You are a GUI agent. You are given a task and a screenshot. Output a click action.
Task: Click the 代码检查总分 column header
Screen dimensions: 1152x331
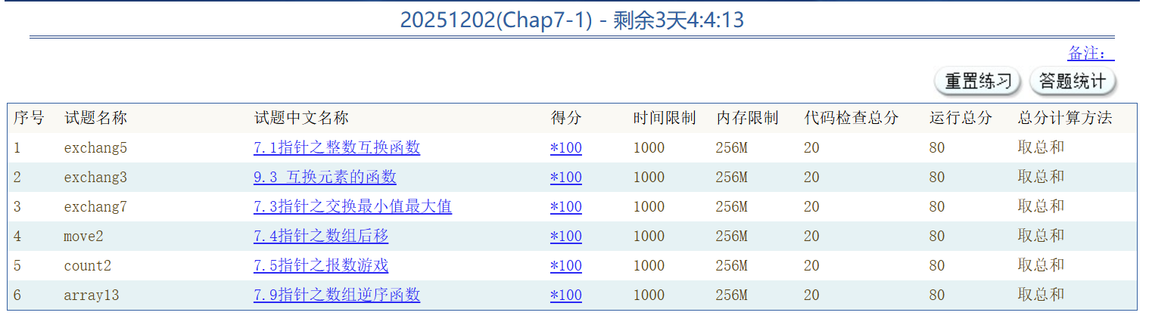(x=852, y=118)
